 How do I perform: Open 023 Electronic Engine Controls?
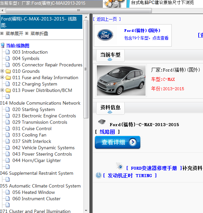pos(44,116)
